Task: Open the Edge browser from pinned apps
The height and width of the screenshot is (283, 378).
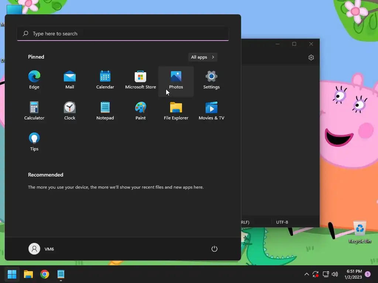Action: tap(34, 80)
